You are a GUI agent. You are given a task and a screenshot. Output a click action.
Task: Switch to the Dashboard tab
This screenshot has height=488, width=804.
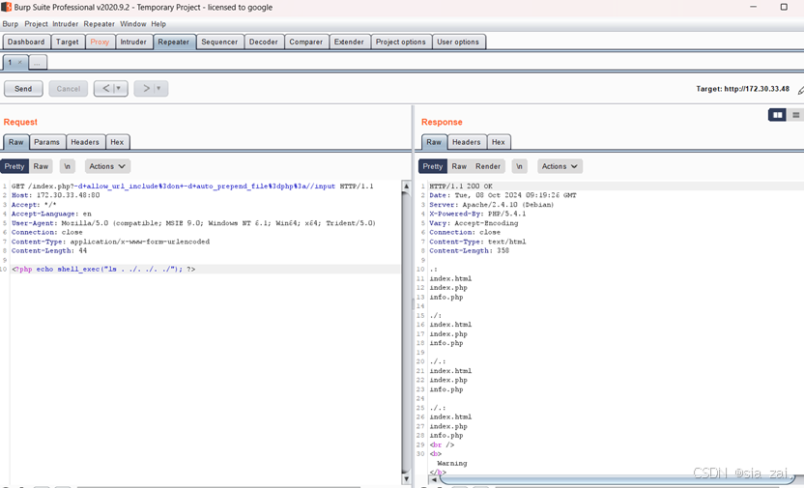[x=26, y=42]
